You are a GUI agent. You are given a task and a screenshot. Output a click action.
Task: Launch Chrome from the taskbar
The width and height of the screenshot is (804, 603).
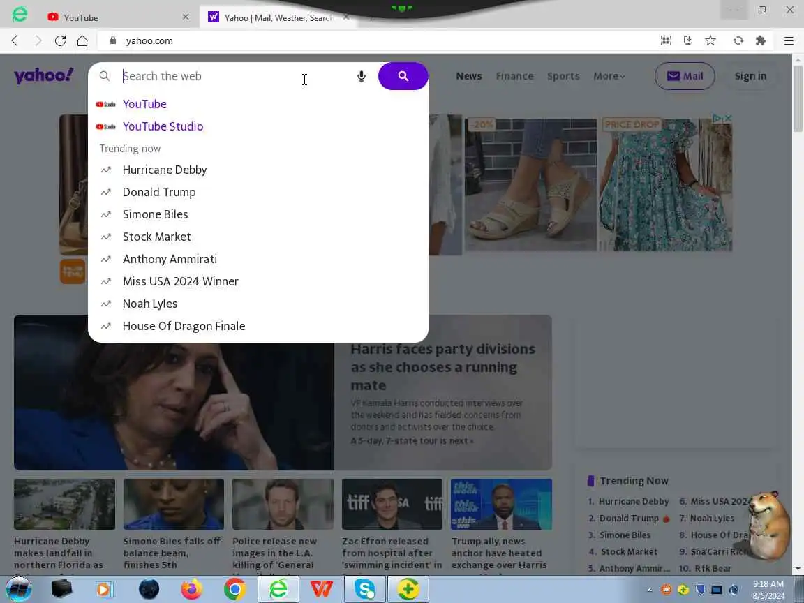234,589
